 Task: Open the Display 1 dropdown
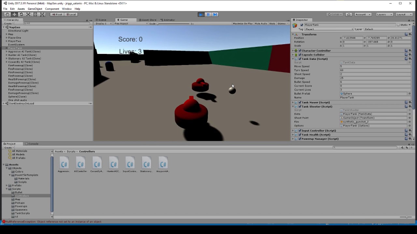[x=103, y=24]
